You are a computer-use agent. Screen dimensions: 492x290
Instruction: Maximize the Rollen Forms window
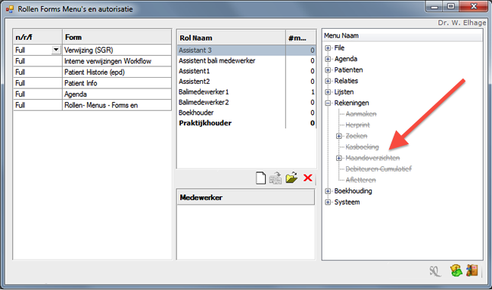click(450, 7)
